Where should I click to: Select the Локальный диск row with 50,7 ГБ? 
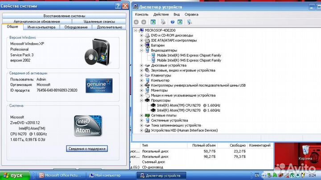tap(202, 151)
